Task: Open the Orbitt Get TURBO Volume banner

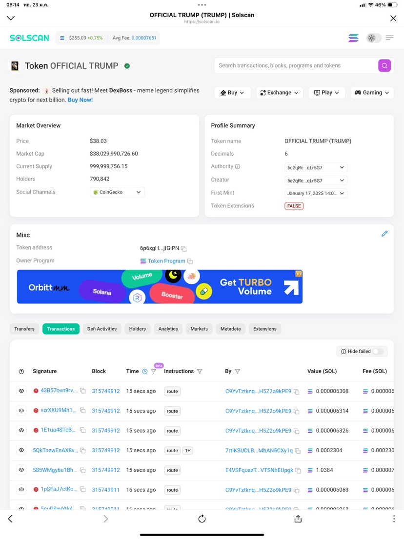Action: (x=160, y=287)
